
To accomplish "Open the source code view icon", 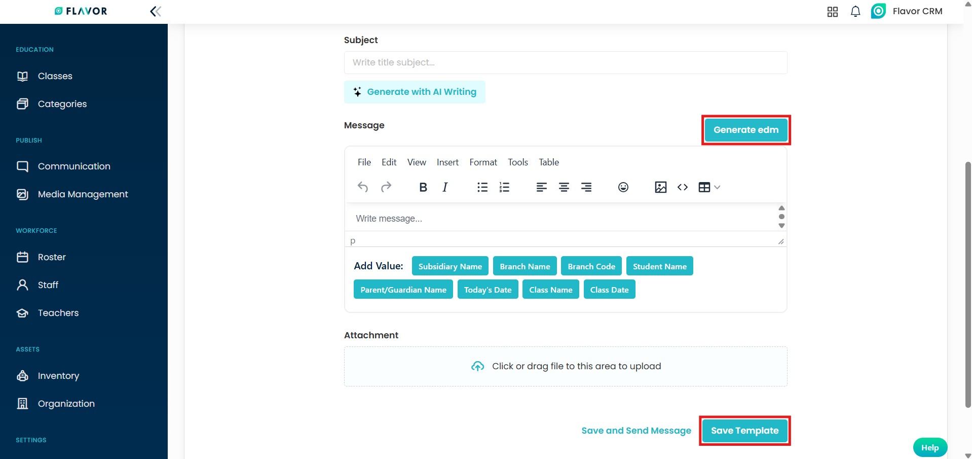I will [x=683, y=187].
